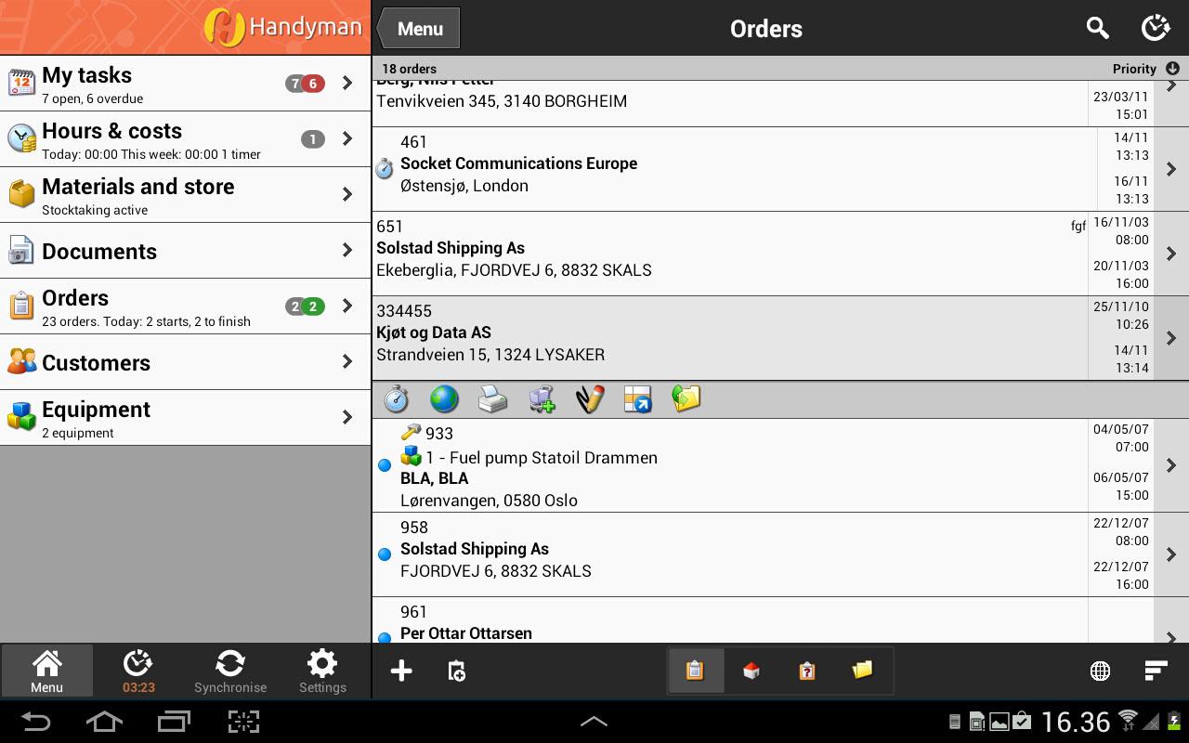Select the clipboard question mark tab
Image resolution: width=1189 pixels, height=743 pixels.
coord(807,671)
